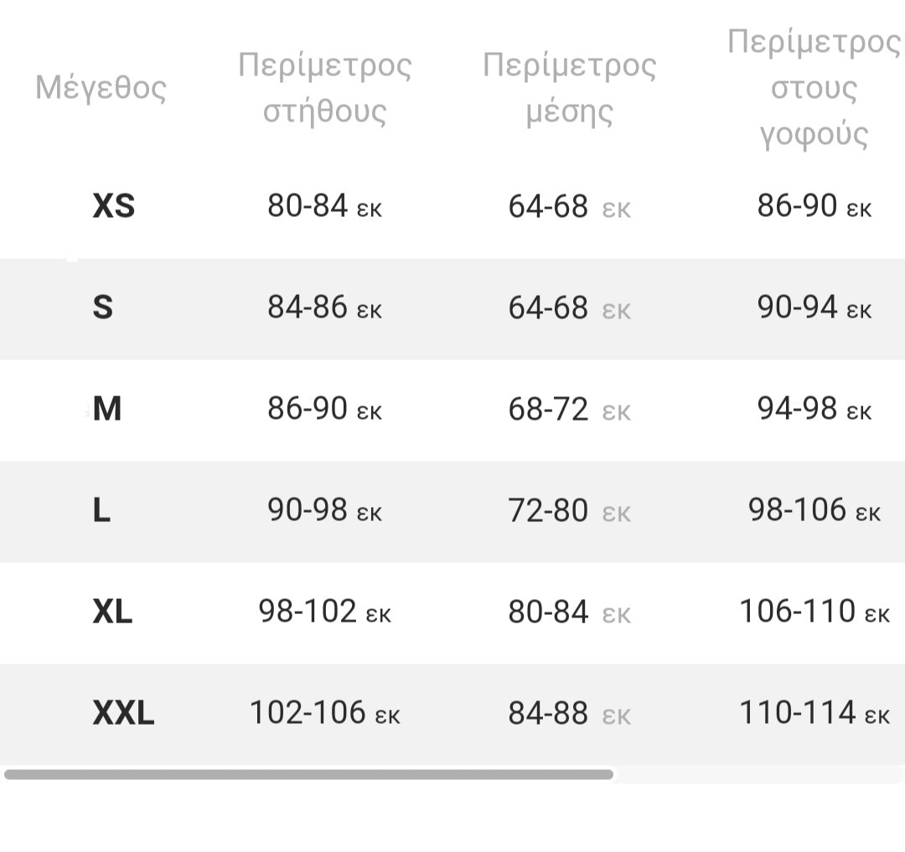The width and height of the screenshot is (905, 852).
Task: Select the XS size row label
Action: pos(113,206)
